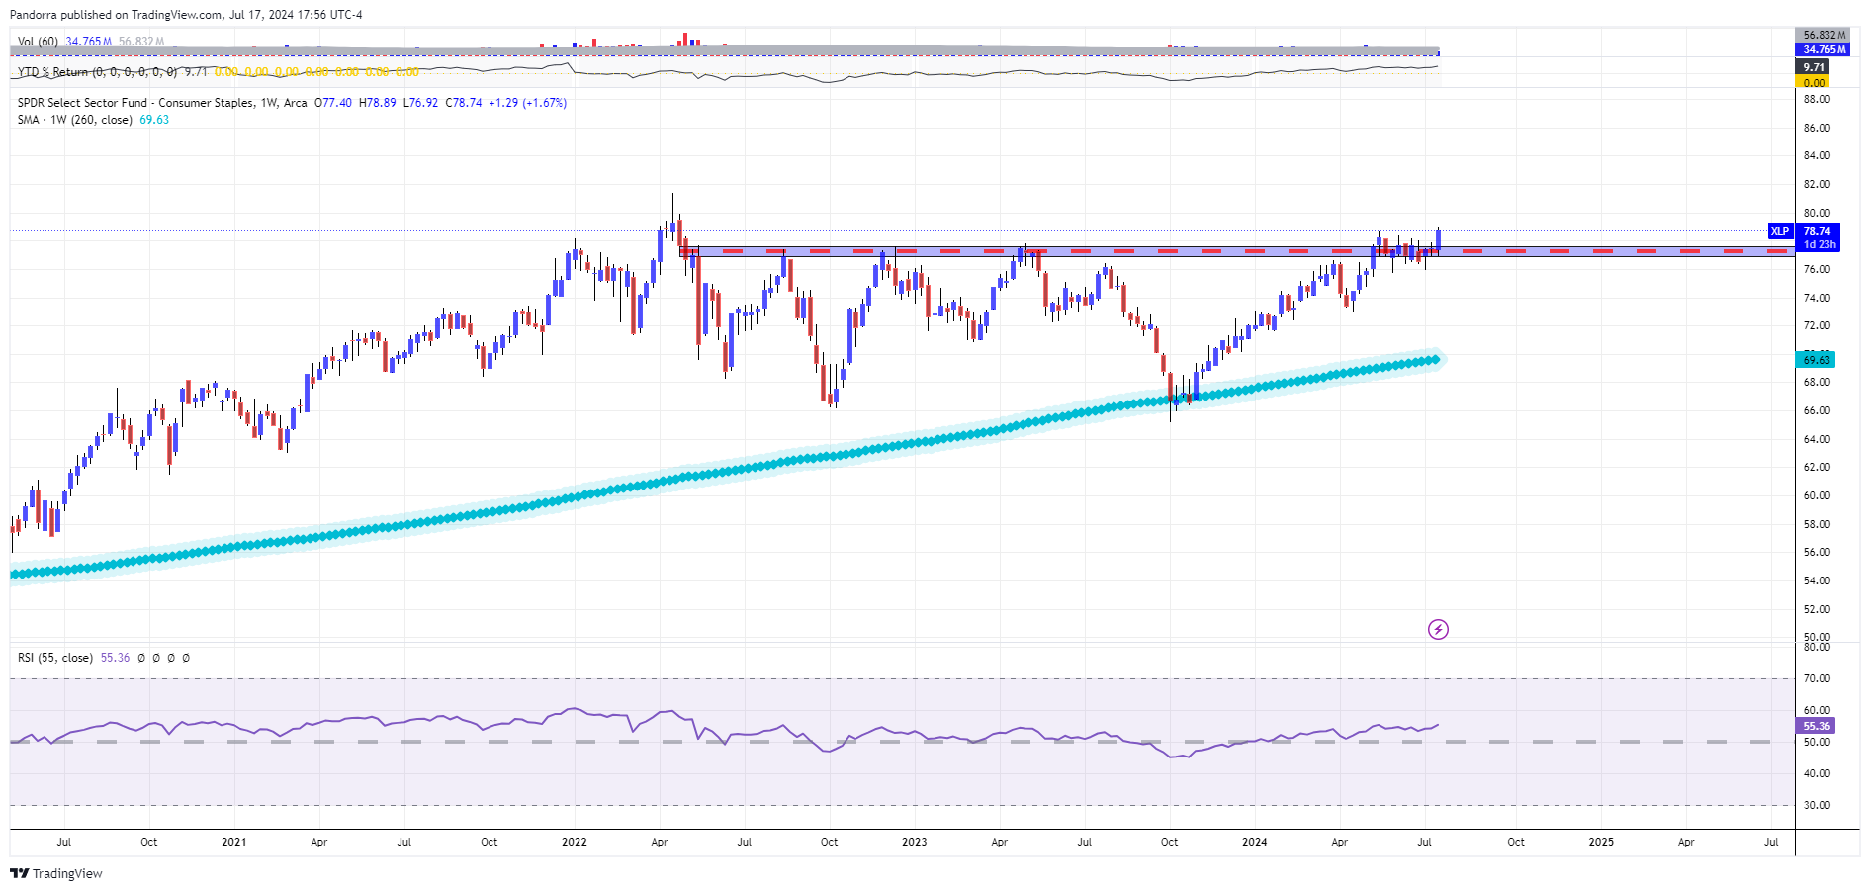Viewport: 1870px width, 891px height.
Task: Click the 2022 label on time axis
Action: point(575,843)
